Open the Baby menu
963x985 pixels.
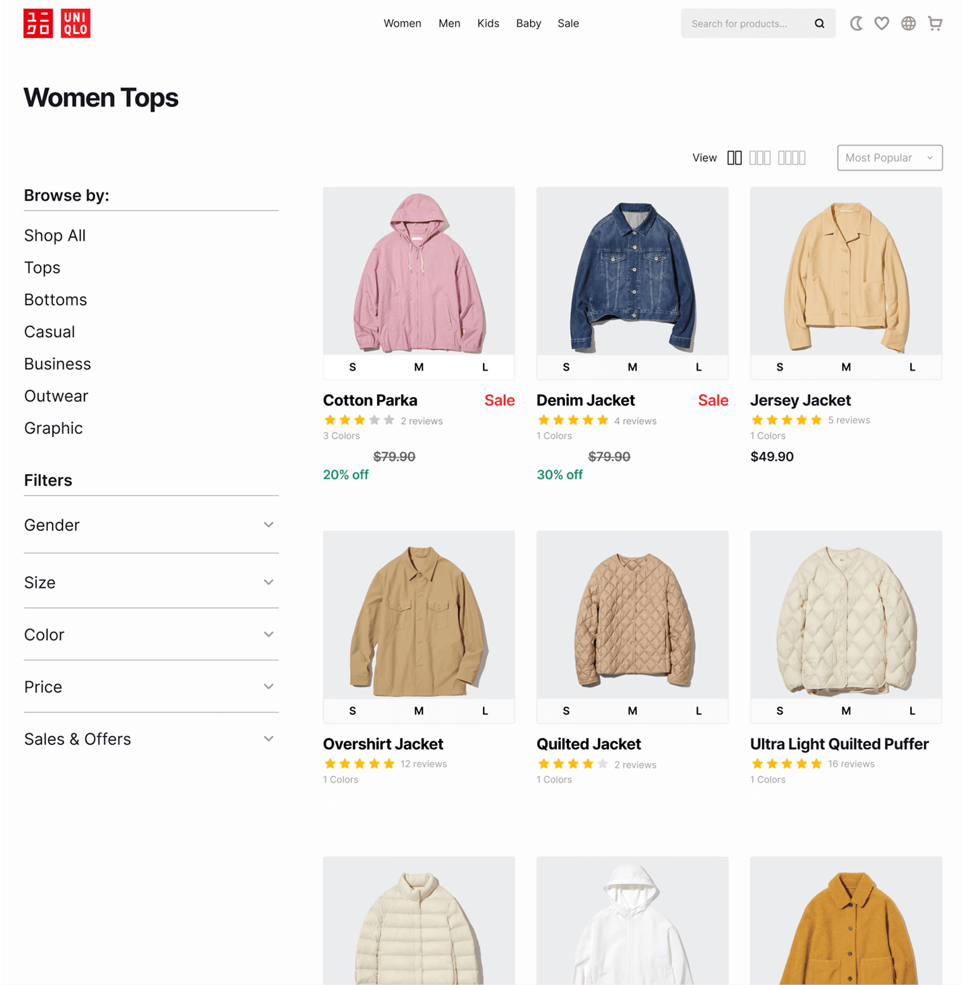click(528, 23)
